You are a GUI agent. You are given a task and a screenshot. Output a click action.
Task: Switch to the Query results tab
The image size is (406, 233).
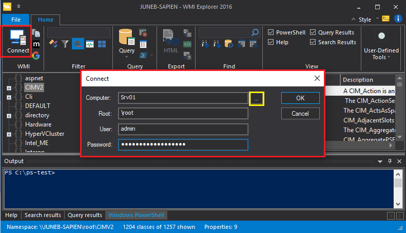[85, 215]
